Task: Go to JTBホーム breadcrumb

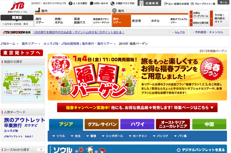Action: click(x=8, y=44)
